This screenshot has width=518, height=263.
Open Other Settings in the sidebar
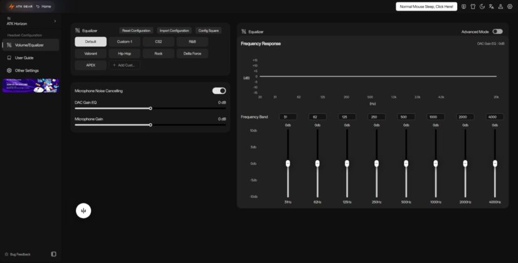click(x=31, y=70)
